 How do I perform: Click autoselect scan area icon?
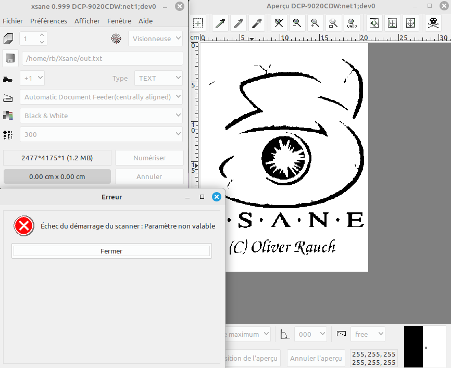[374, 23]
